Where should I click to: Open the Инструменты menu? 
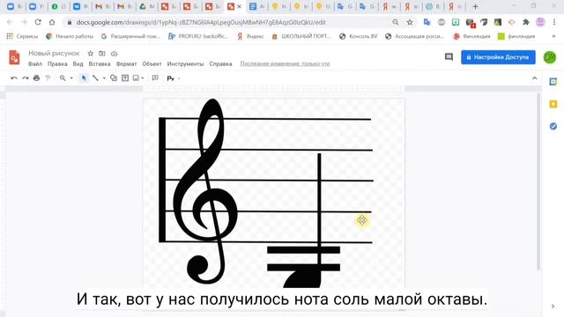coord(185,63)
